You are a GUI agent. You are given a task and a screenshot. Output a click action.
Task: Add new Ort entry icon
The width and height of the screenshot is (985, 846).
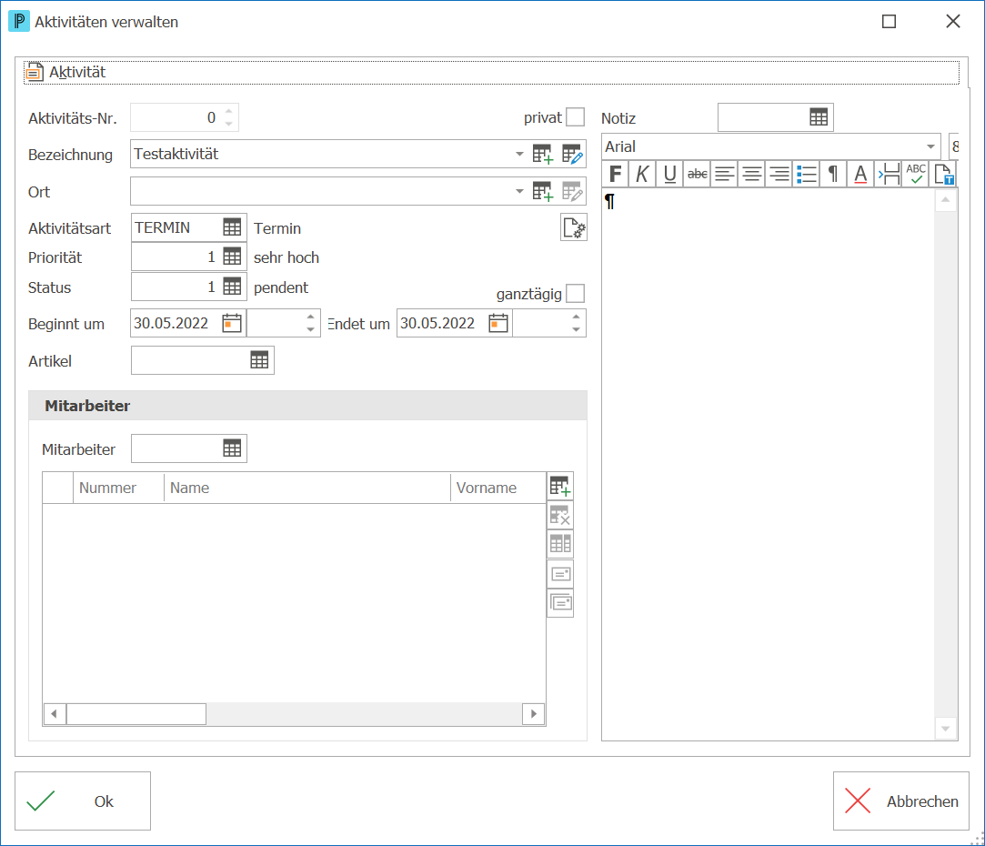(x=542, y=191)
